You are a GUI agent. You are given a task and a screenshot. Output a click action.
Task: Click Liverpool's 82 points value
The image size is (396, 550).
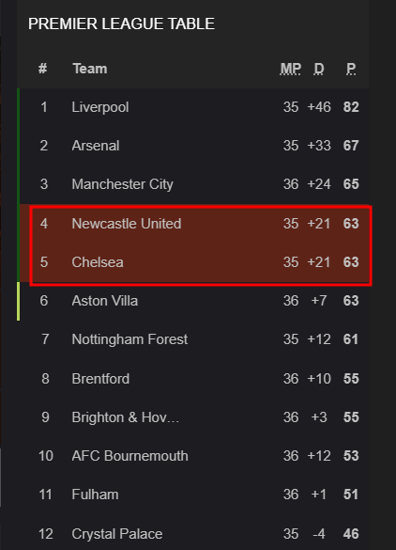[x=351, y=107]
